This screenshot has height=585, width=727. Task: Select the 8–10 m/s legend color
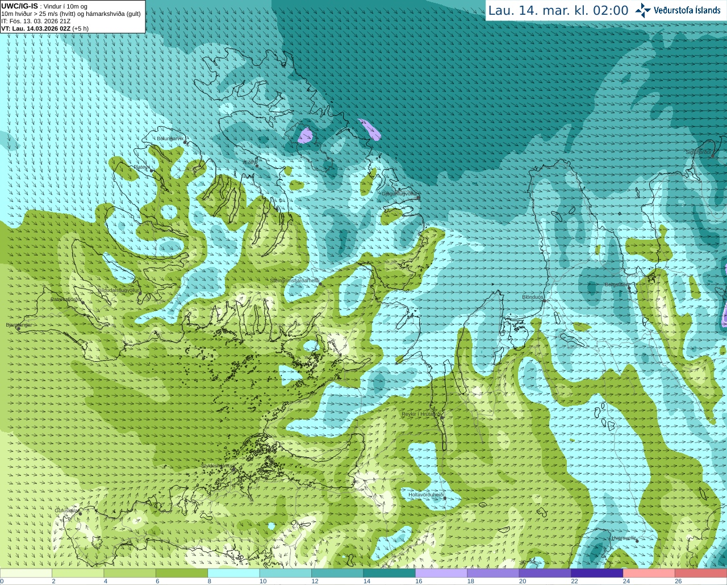pyautogui.click(x=233, y=573)
